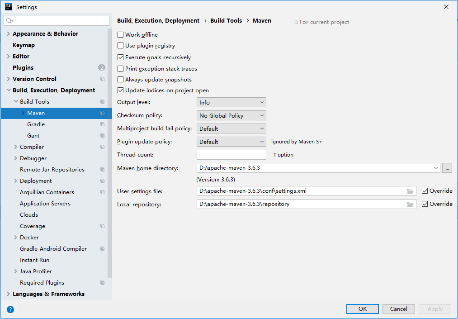Open the Plugin update policy dropdown

(x=231, y=142)
